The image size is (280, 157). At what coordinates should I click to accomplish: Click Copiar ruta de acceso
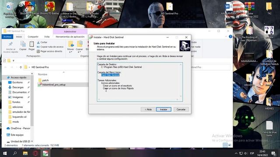pos(50,47)
